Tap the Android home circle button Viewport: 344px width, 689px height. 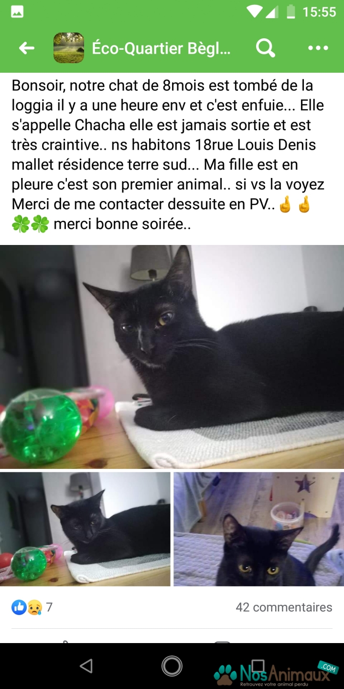click(x=172, y=666)
